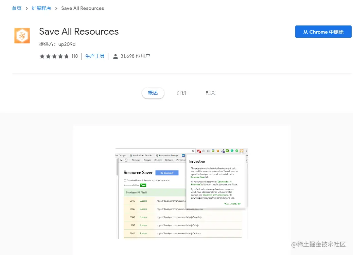Image resolution: width=353 pixels, height=255 pixels.
Task: Click the user count person icon
Action: click(115, 56)
